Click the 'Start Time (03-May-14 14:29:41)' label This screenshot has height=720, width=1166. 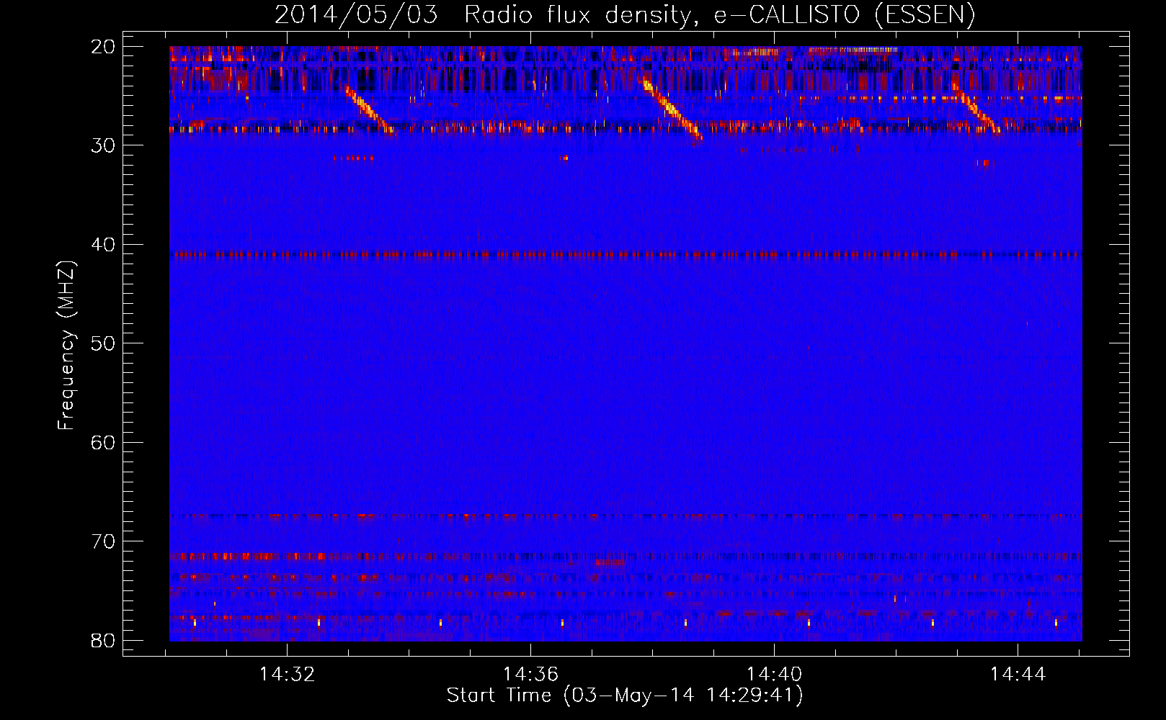coord(624,696)
